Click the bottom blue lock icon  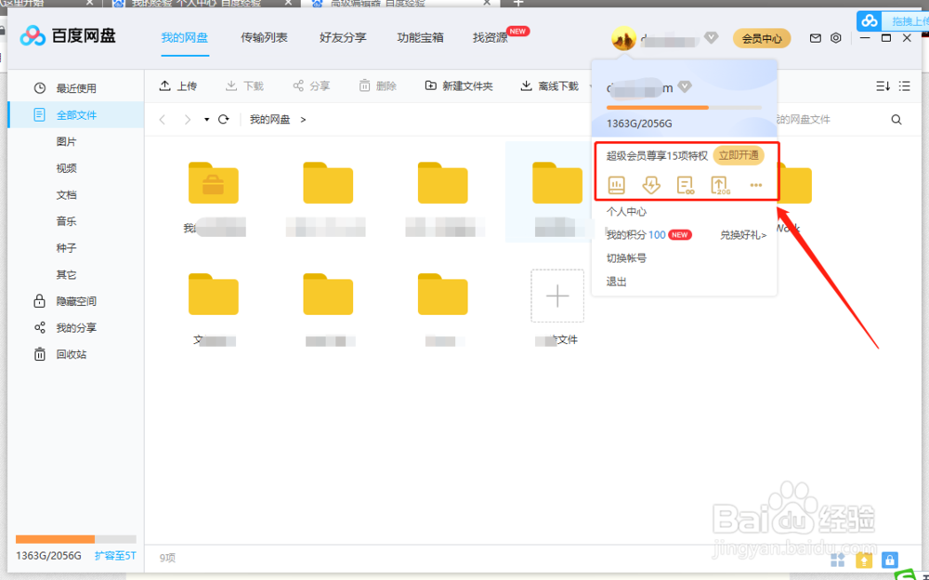click(x=889, y=560)
